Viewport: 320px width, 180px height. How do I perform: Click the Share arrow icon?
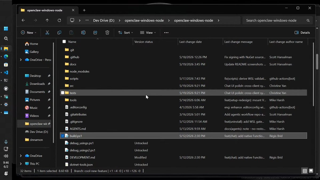tap(95, 33)
